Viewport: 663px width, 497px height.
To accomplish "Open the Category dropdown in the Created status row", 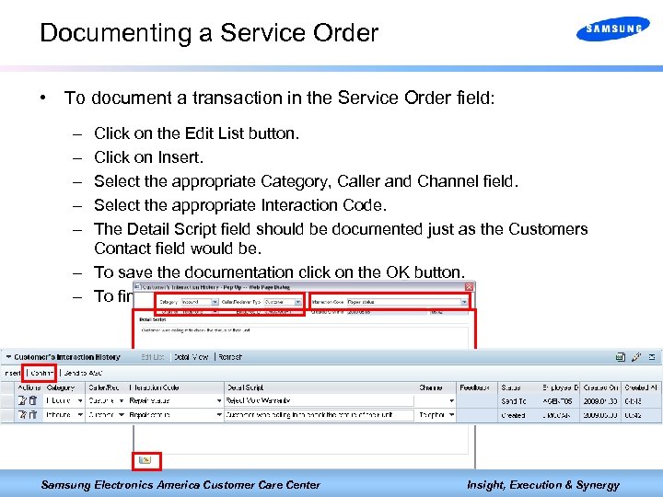I will [x=80, y=415].
